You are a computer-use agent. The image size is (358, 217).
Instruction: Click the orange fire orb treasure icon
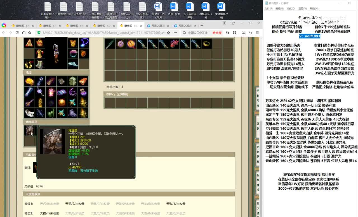tap(62, 102)
